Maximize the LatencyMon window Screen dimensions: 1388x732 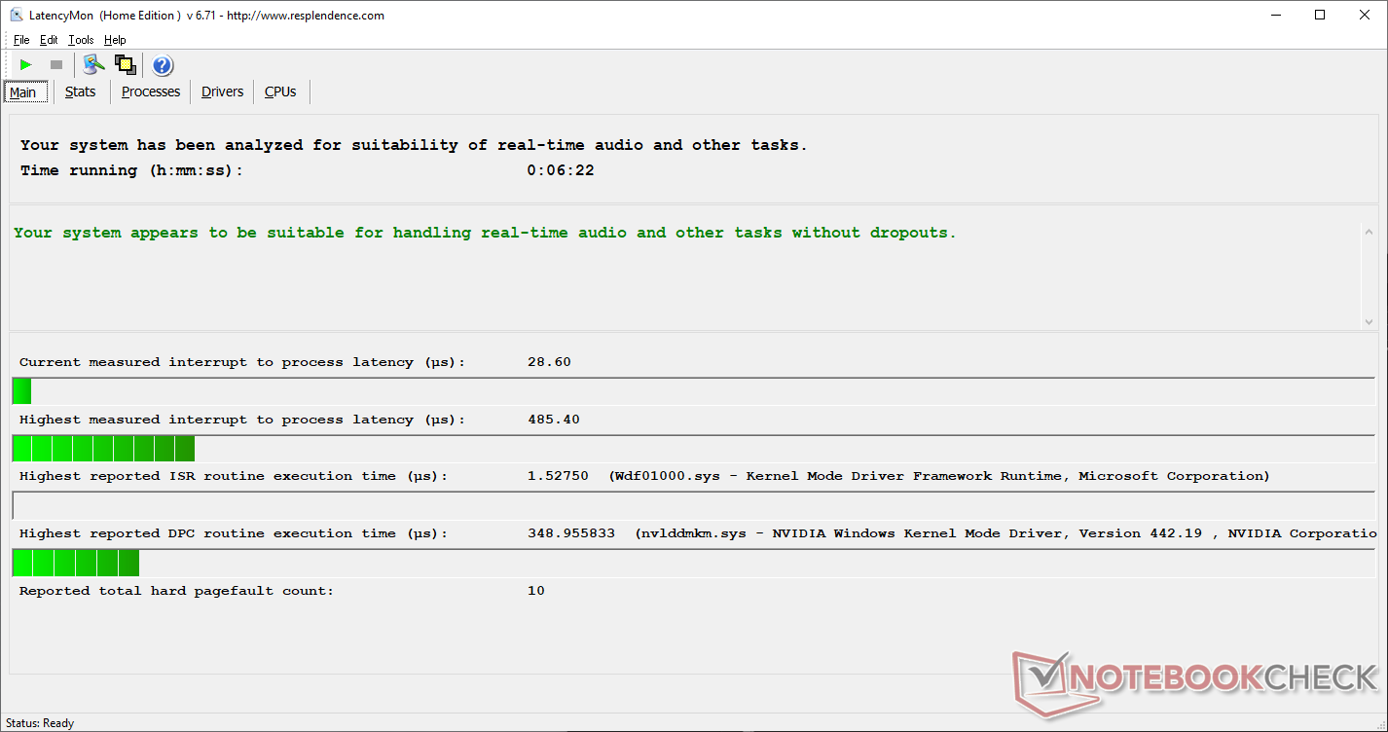[x=1321, y=15]
